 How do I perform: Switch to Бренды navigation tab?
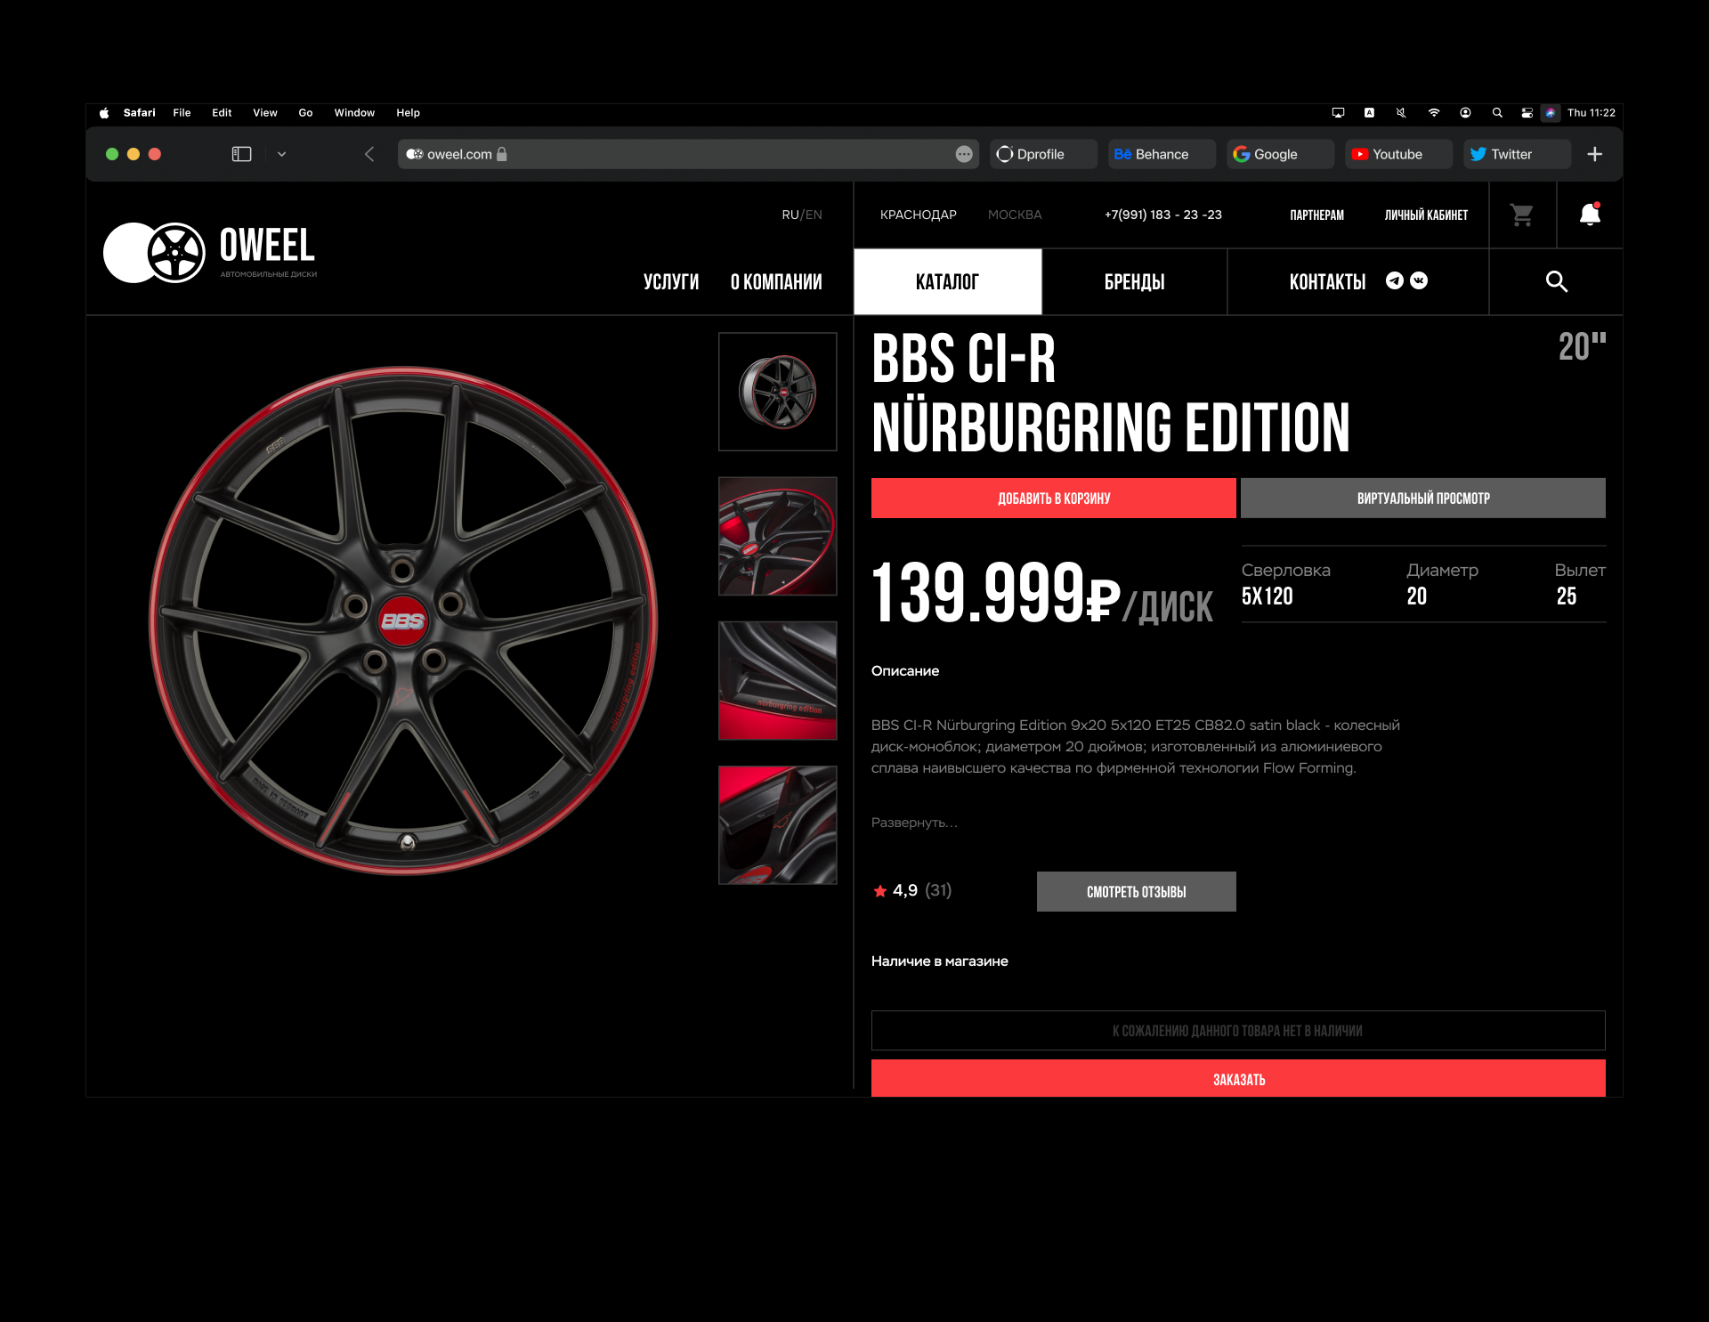tap(1134, 282)
